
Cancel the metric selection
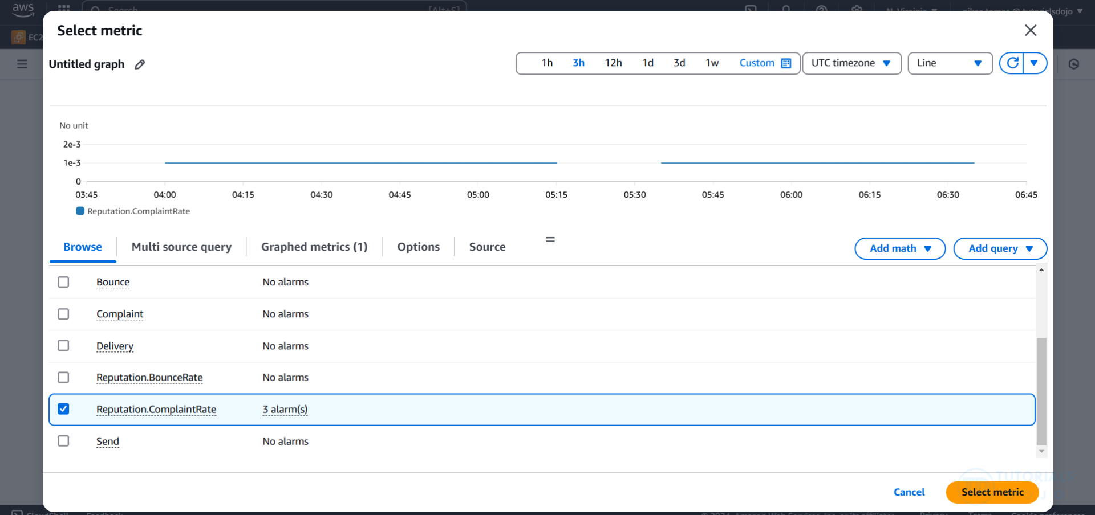tap(909, 492)
